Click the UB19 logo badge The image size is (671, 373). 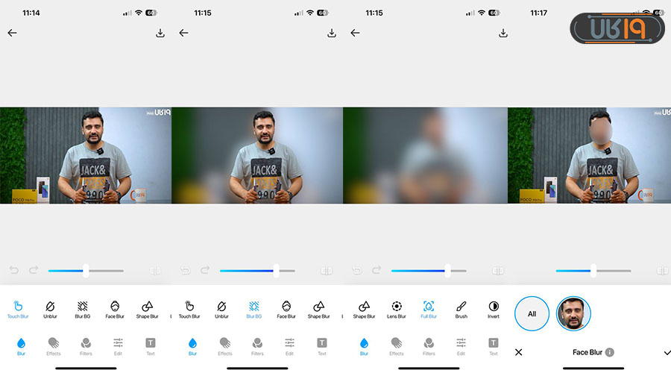pos(618,28)
